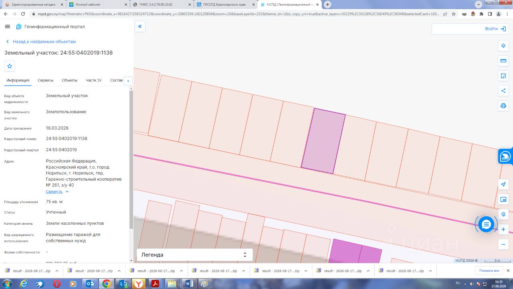Zoom in with the plus button
Screen dimensions: 513x289
coord(503,229)
